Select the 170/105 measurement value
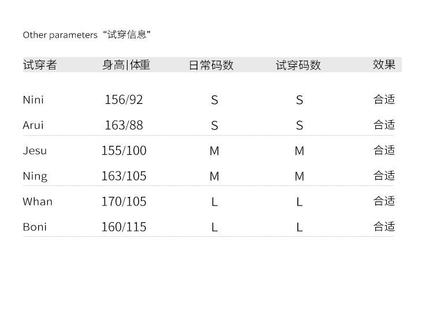 click(x=124, y=202)
